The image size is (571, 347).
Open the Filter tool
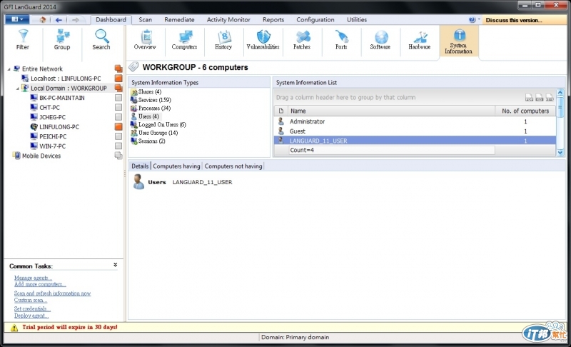click(x=23, y=40)
